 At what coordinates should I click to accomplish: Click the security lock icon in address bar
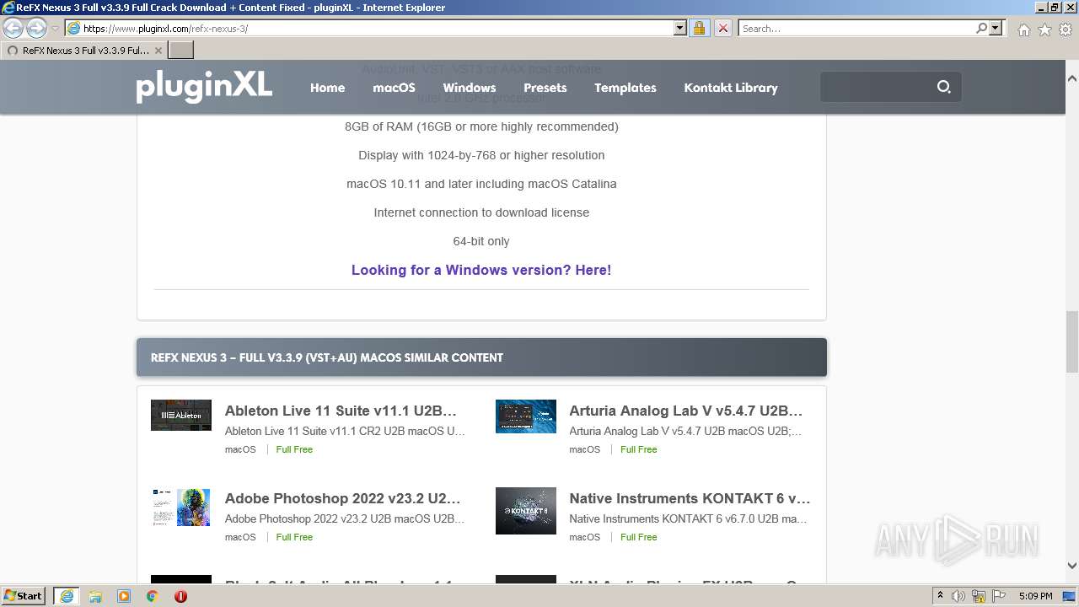tap(699, 28)
